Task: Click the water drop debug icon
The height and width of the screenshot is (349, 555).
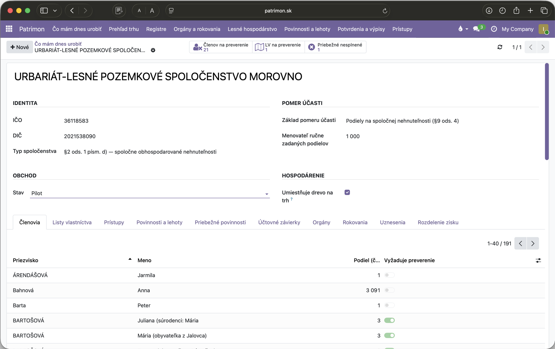Action: click(x=460, y=29)
